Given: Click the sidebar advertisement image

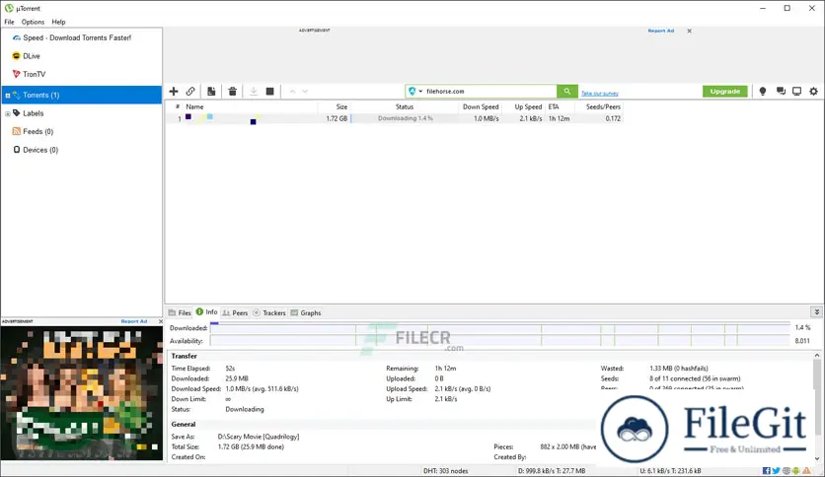Looking at the screenshot, I should (82, 393).
